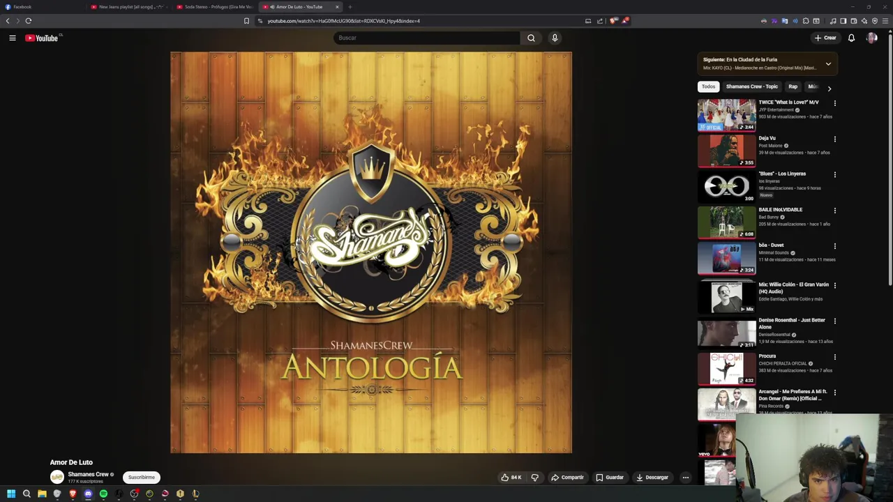
Task: Go back in browser history
Action: click(8, 21)
